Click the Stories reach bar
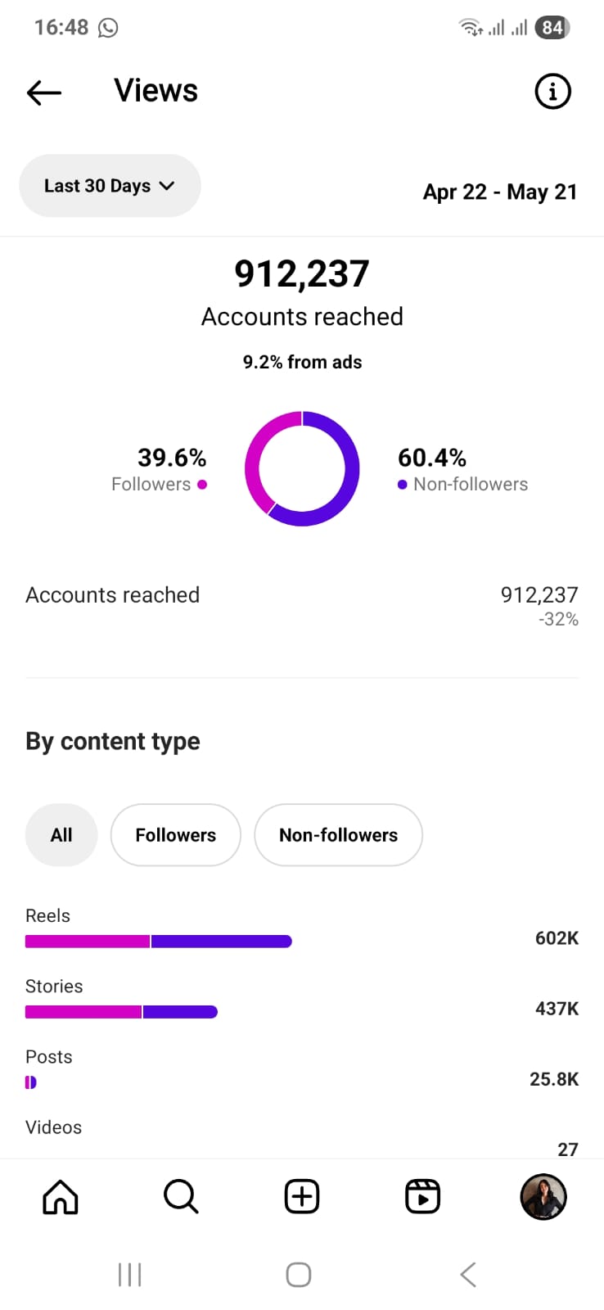Viewport: 604px width, 1310px height. 121,1012
